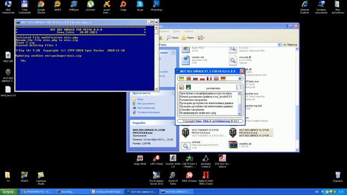
Task: Switch to Recording taskbar item
Action: (x=72, y=192)
